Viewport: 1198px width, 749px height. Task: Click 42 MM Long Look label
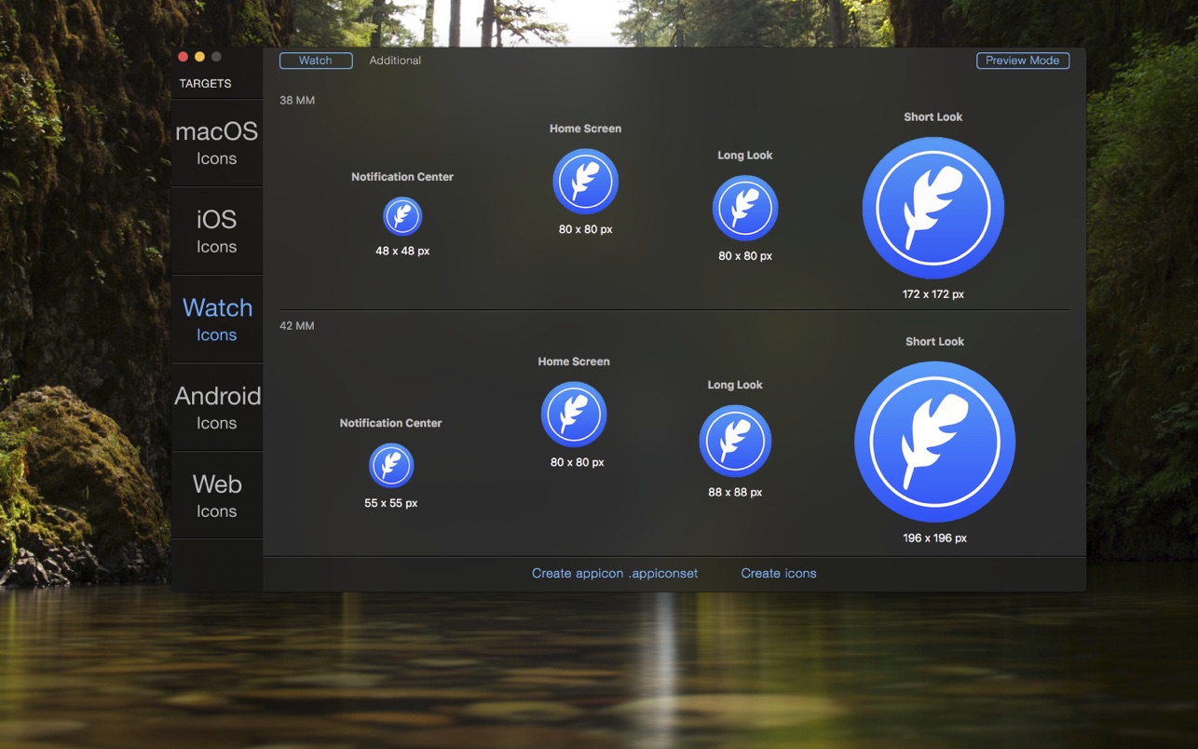pyautogui.click(x=735, y=385)
